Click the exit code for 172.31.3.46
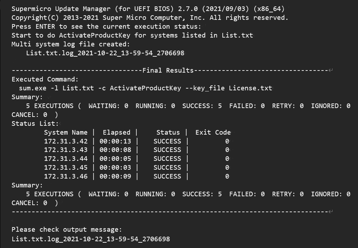The width and height of the screenshot is (358, 248). [227, 176]
